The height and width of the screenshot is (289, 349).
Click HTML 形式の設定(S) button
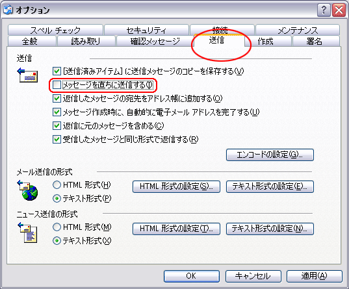176,186
